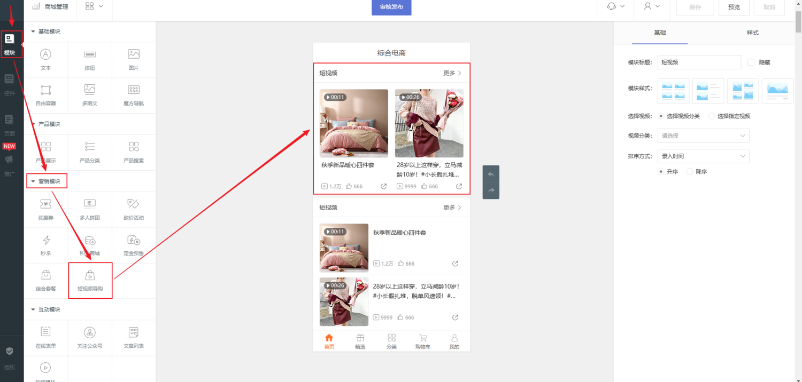Tap 购物车 in the phone tab bar
Viewport: 802px width, 382px height.
point(423,341)
